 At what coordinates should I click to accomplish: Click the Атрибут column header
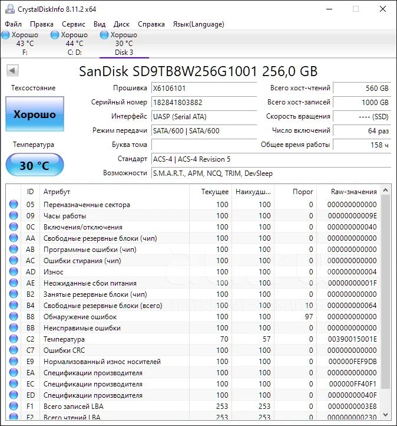pyautogui.click(x=114, y=192)
